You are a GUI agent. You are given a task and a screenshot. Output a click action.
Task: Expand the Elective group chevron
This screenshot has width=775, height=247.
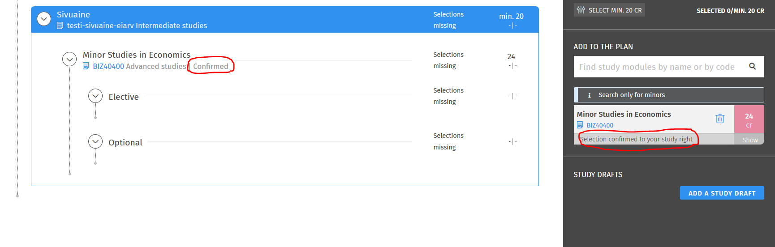[95, 96]
